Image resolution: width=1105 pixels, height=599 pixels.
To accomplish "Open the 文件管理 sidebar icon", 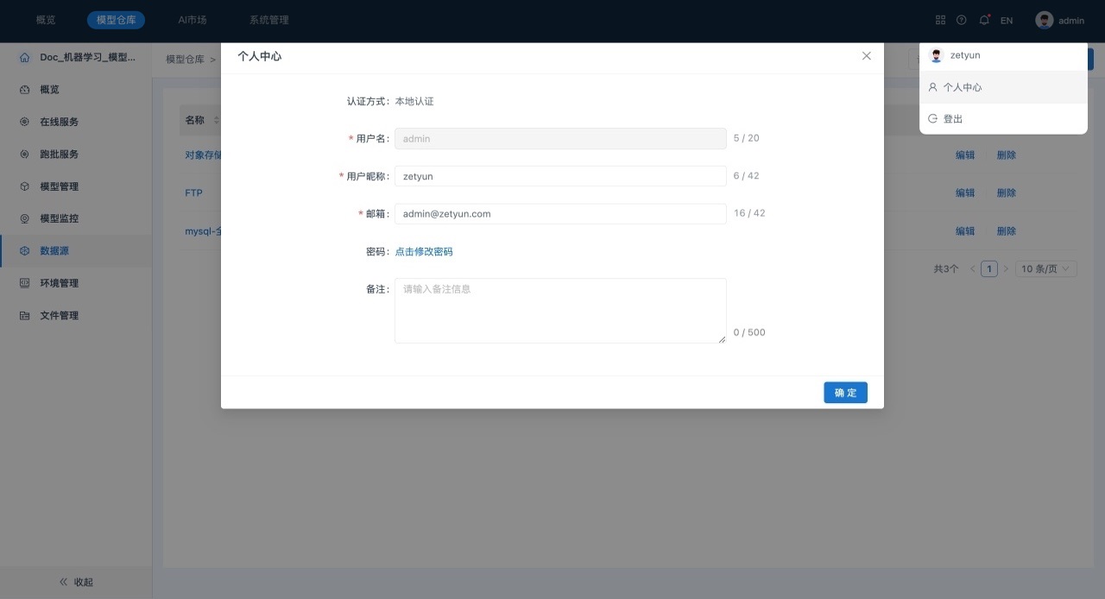I will click(24, 316).
